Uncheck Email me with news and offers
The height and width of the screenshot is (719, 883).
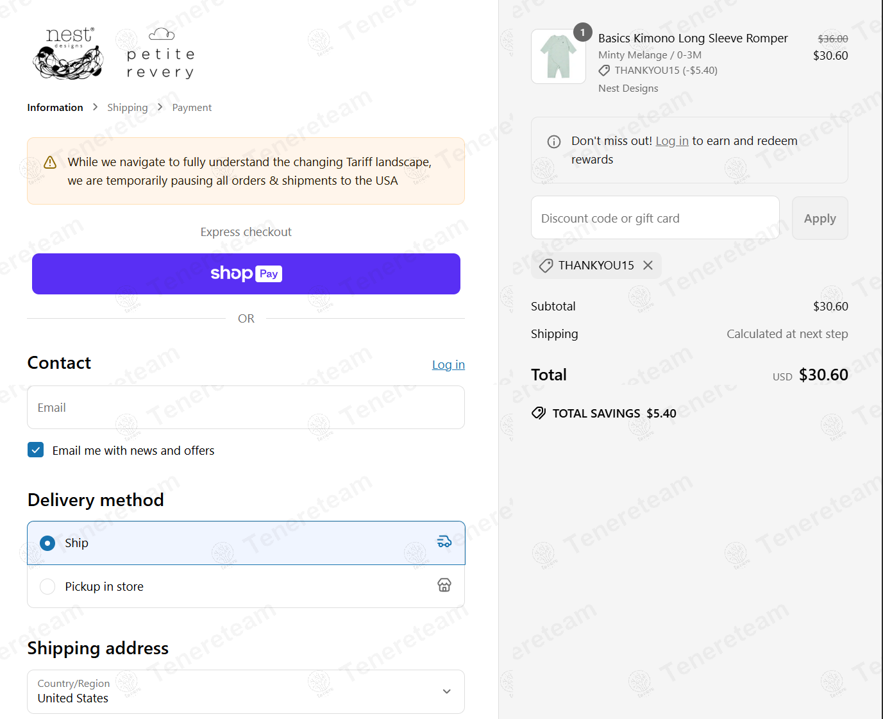36,450
